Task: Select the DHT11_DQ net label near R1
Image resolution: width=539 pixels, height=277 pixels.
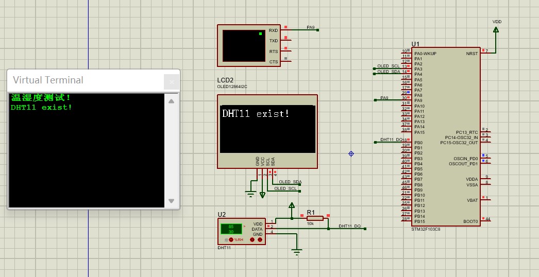Action: (x=349, y=227)
